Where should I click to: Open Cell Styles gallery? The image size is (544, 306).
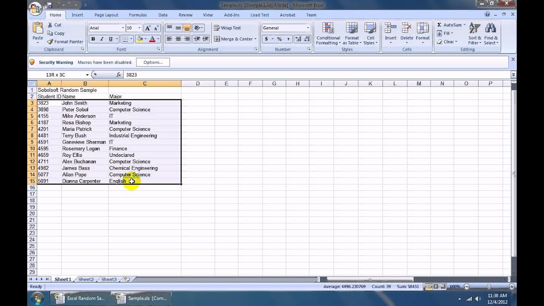coord(370,34)
